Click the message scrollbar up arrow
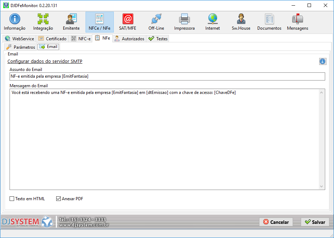The height and width of the screenshot is (238, 334). pyautogui.click(x=321, y=93)
